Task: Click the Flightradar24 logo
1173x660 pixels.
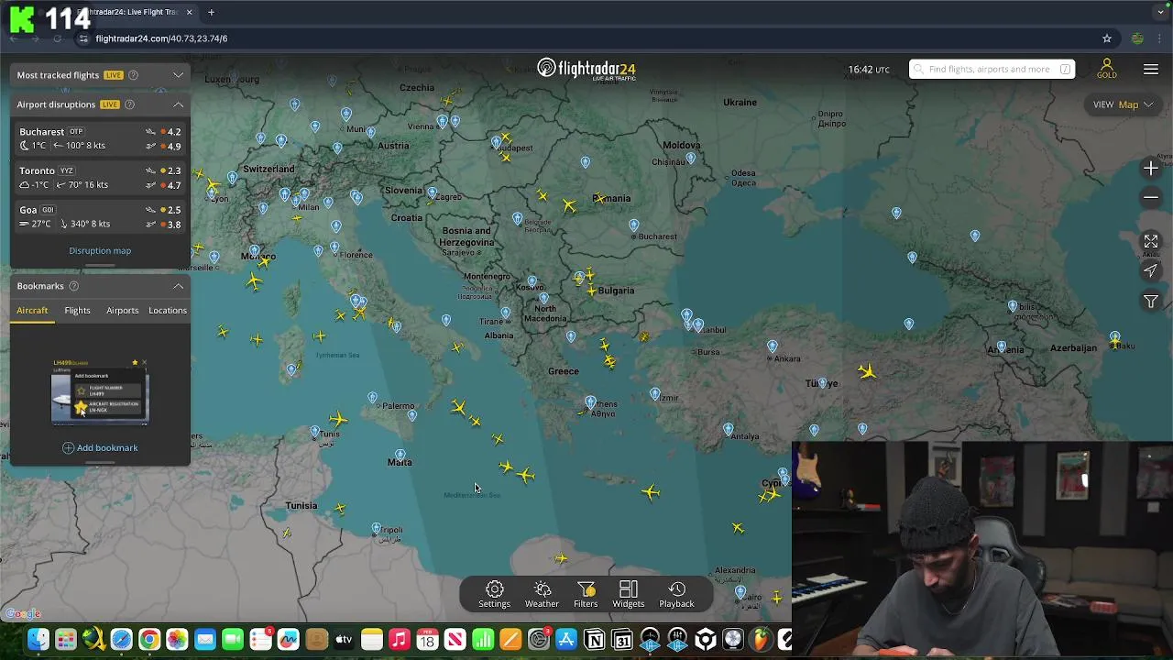Action: tap(586, 69)
